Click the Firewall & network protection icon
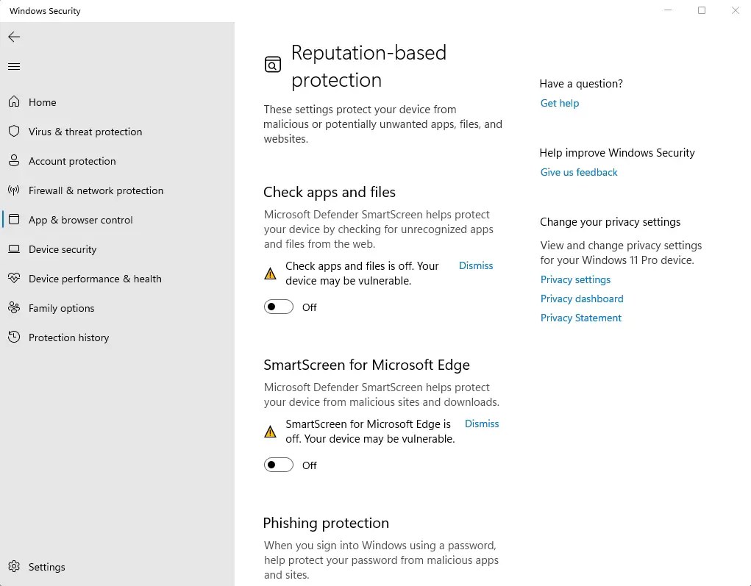751x586 pixels. pos(14,190)
